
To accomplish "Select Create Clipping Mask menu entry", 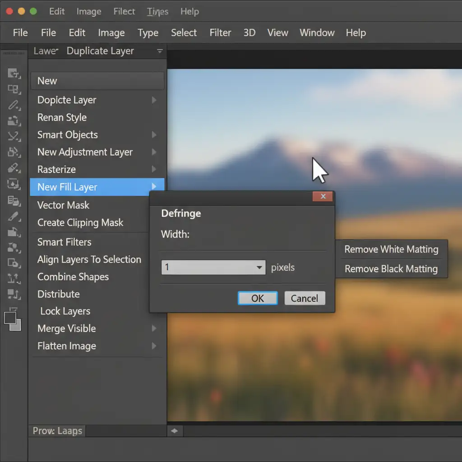I will point(80,222).
